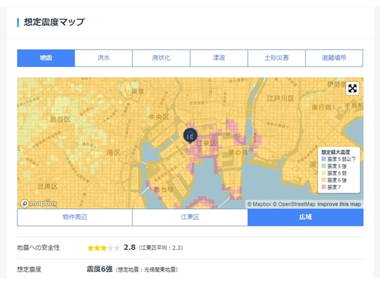
Task: Open the 避難場所 tab
Action: pyautogui.click(x=334, y=58)
